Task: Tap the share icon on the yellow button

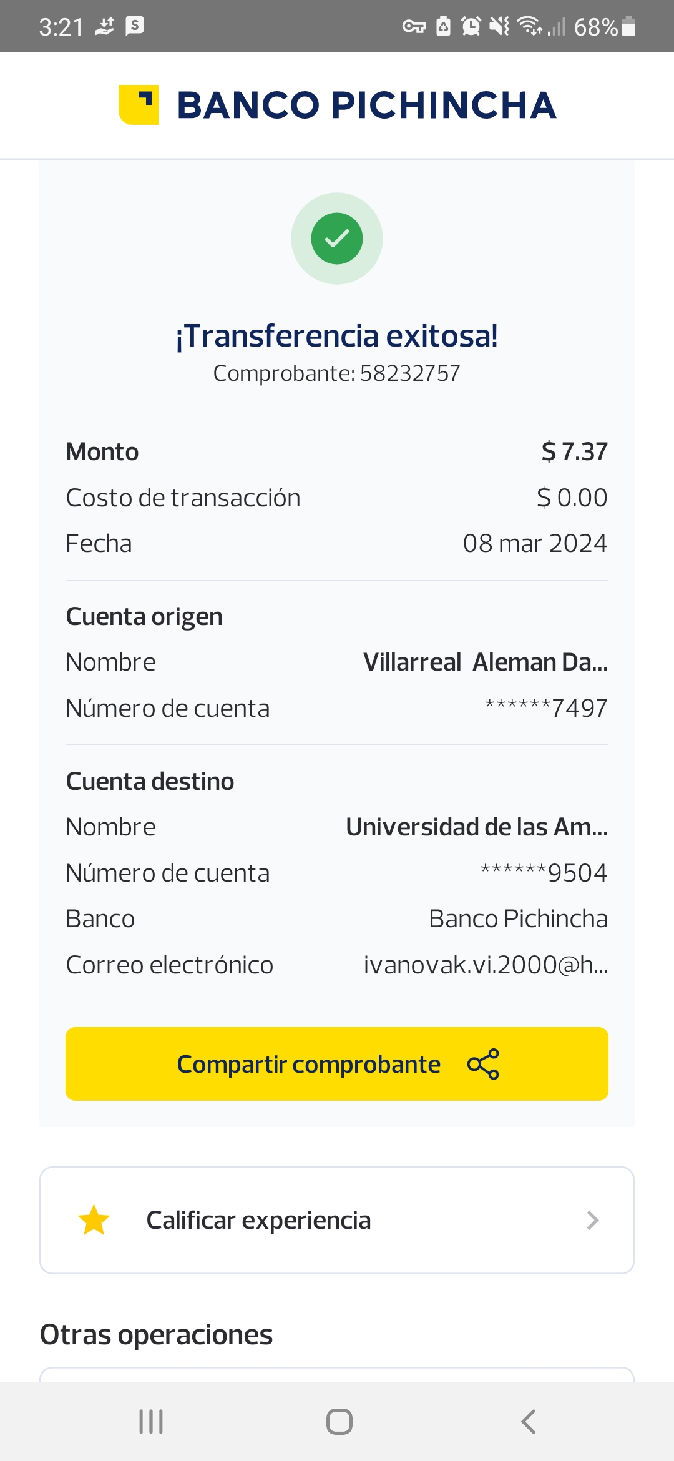Action: pyautogui.click(x=483, y=1064)
